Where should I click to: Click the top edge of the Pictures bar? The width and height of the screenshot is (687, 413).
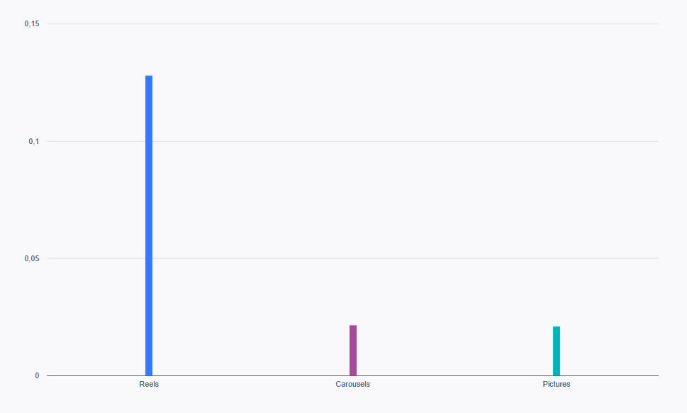[557, 328]
